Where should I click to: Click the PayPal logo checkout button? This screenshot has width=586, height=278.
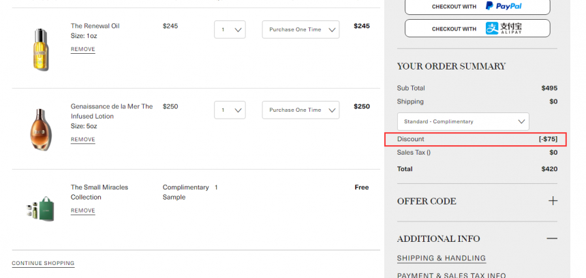[477, 7]
